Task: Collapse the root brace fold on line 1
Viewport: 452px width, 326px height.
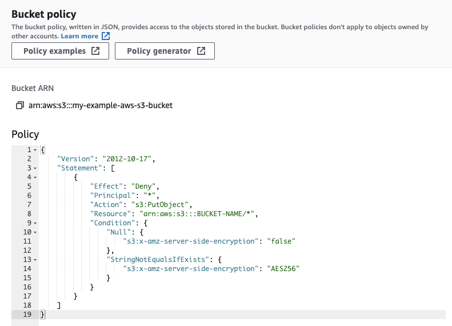Action: (x=35, y=150)
